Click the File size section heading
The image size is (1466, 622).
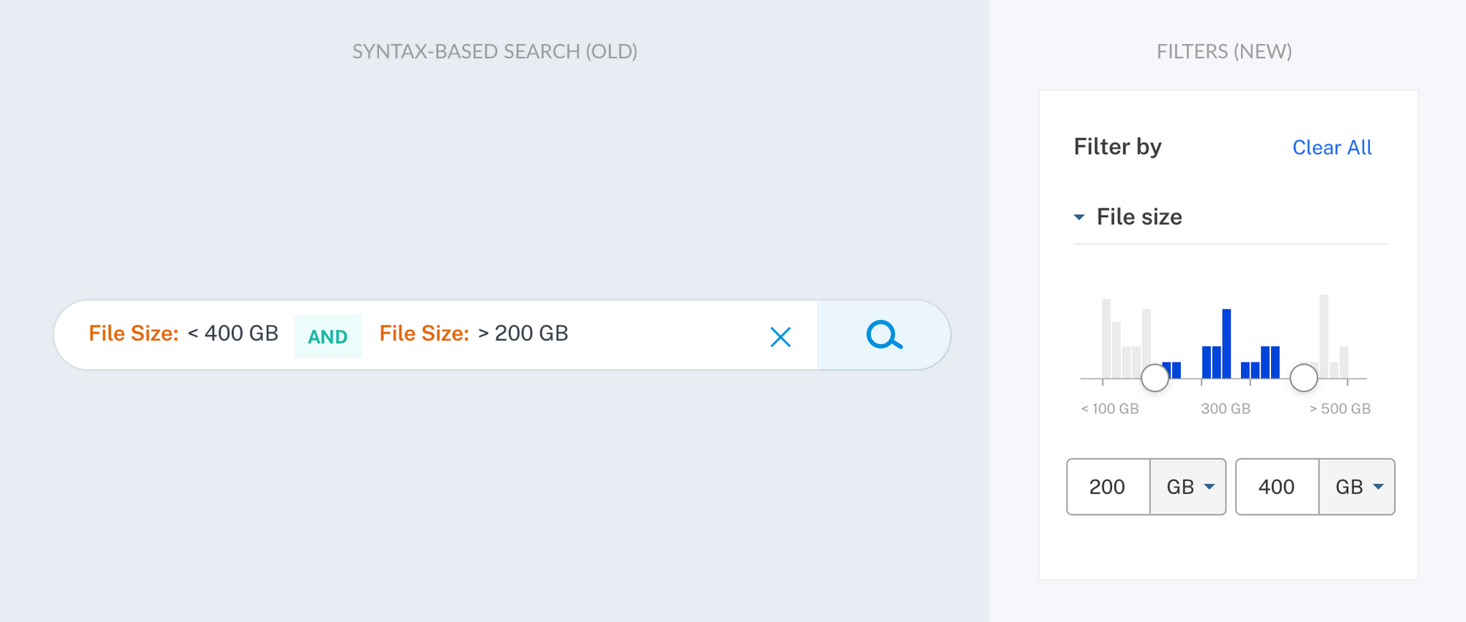pos(1139,217)
